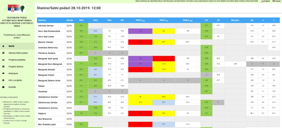
Task: Click the list icon beside Pregled stanica
Action: [x=3, y=66]
